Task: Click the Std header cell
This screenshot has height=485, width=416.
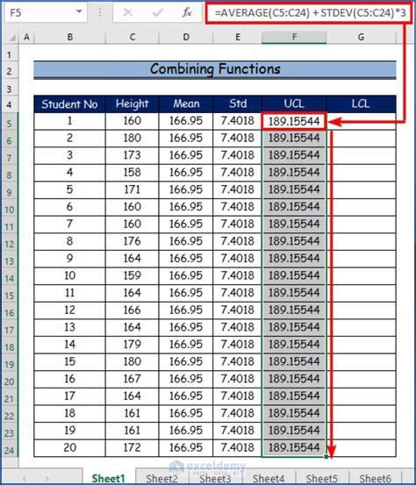Action: pyautogui.click(x=238, y=104)
